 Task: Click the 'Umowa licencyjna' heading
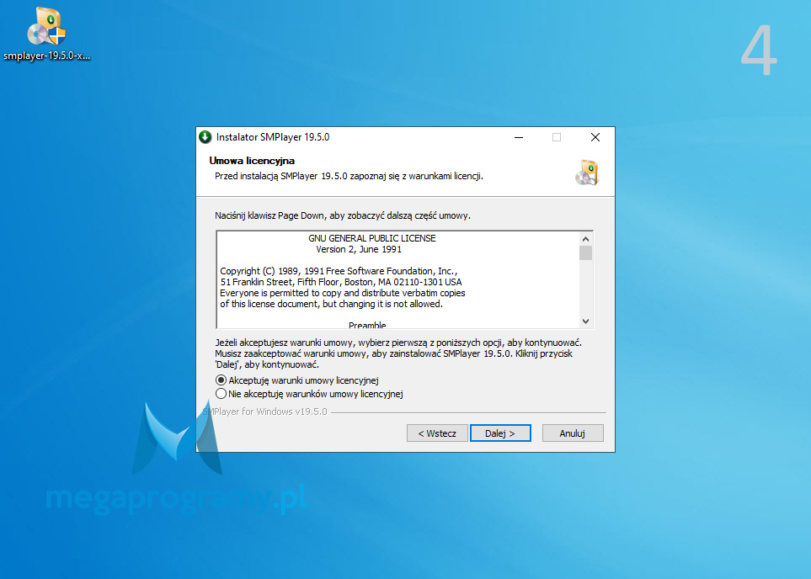[252, 161]
